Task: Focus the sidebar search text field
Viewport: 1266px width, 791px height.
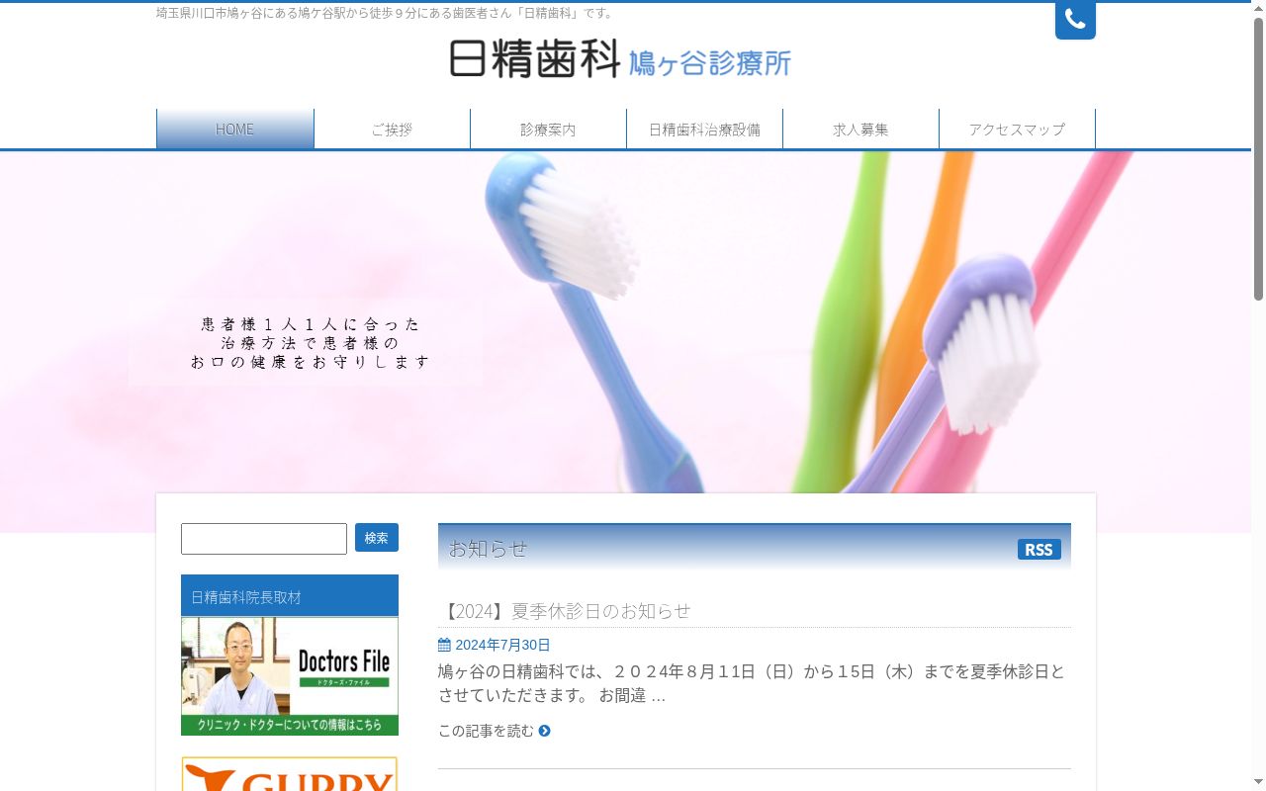Action: 264,539
